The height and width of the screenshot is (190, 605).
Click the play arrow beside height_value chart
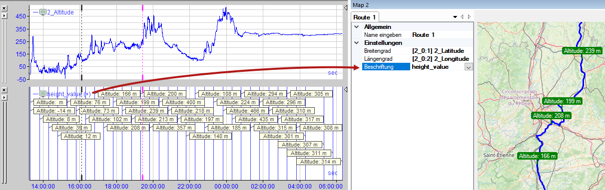coord(4,98)
